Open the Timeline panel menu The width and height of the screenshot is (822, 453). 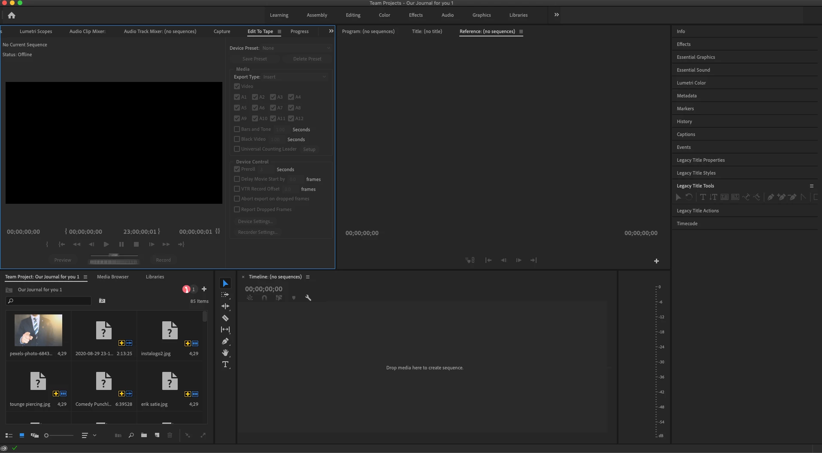308,277
